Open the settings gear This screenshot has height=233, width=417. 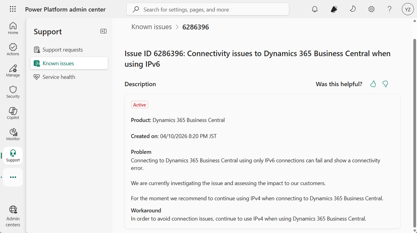coord(371,9)
